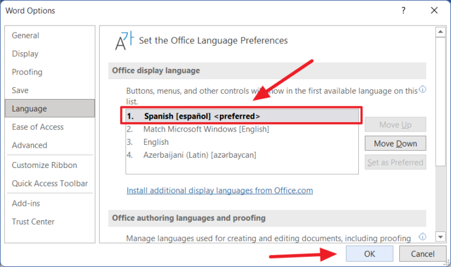
Task: Go to the Save options
Action: pos(50,90)
